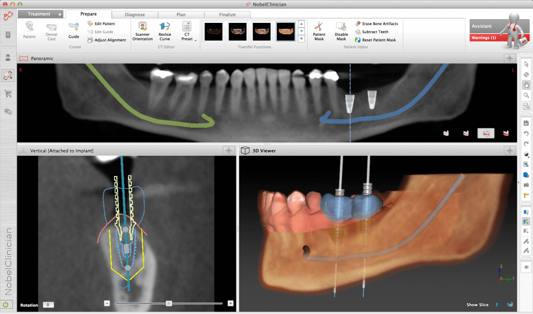Screen dimensions: 533x314
Task: Select the third transfer function thumbnail
Action: pos(262,32)
